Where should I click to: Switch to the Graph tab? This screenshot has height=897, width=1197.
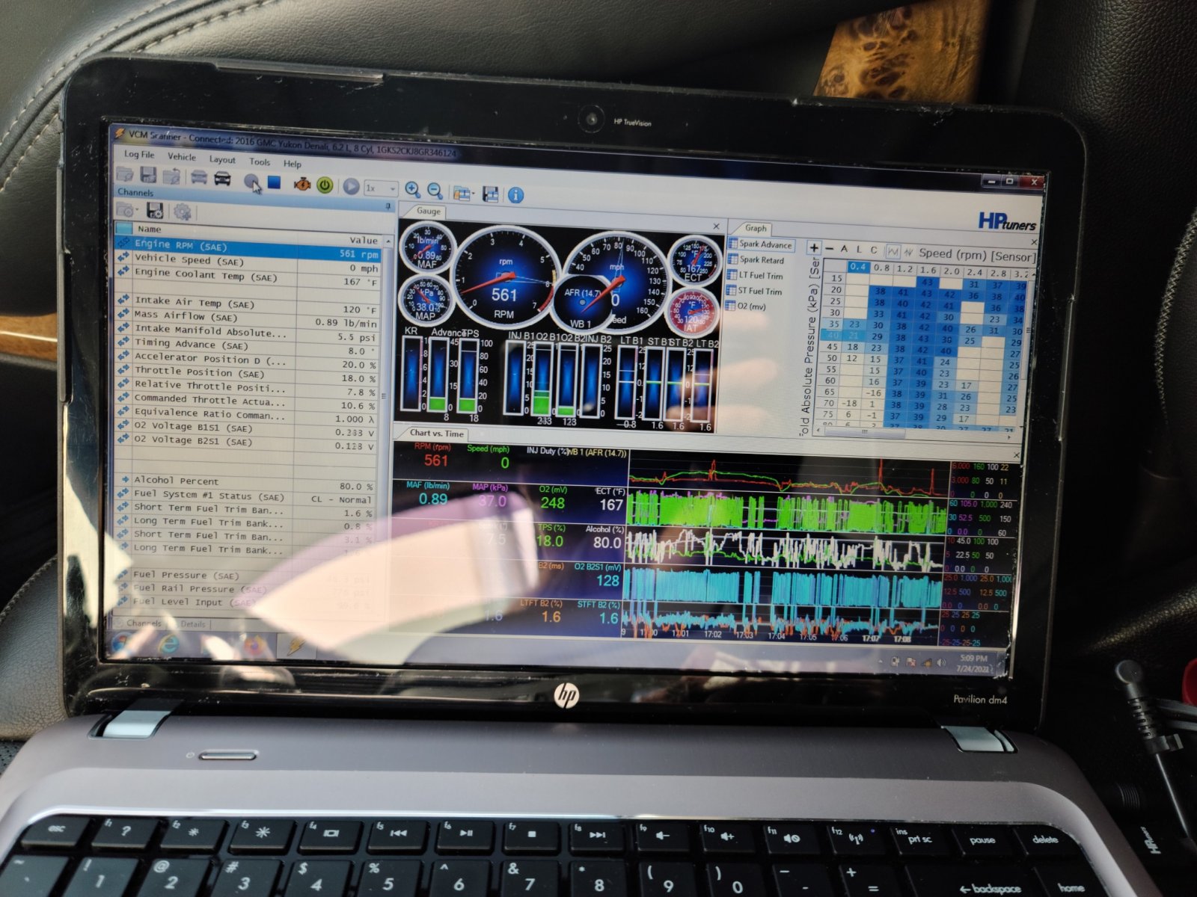(756, 228)
